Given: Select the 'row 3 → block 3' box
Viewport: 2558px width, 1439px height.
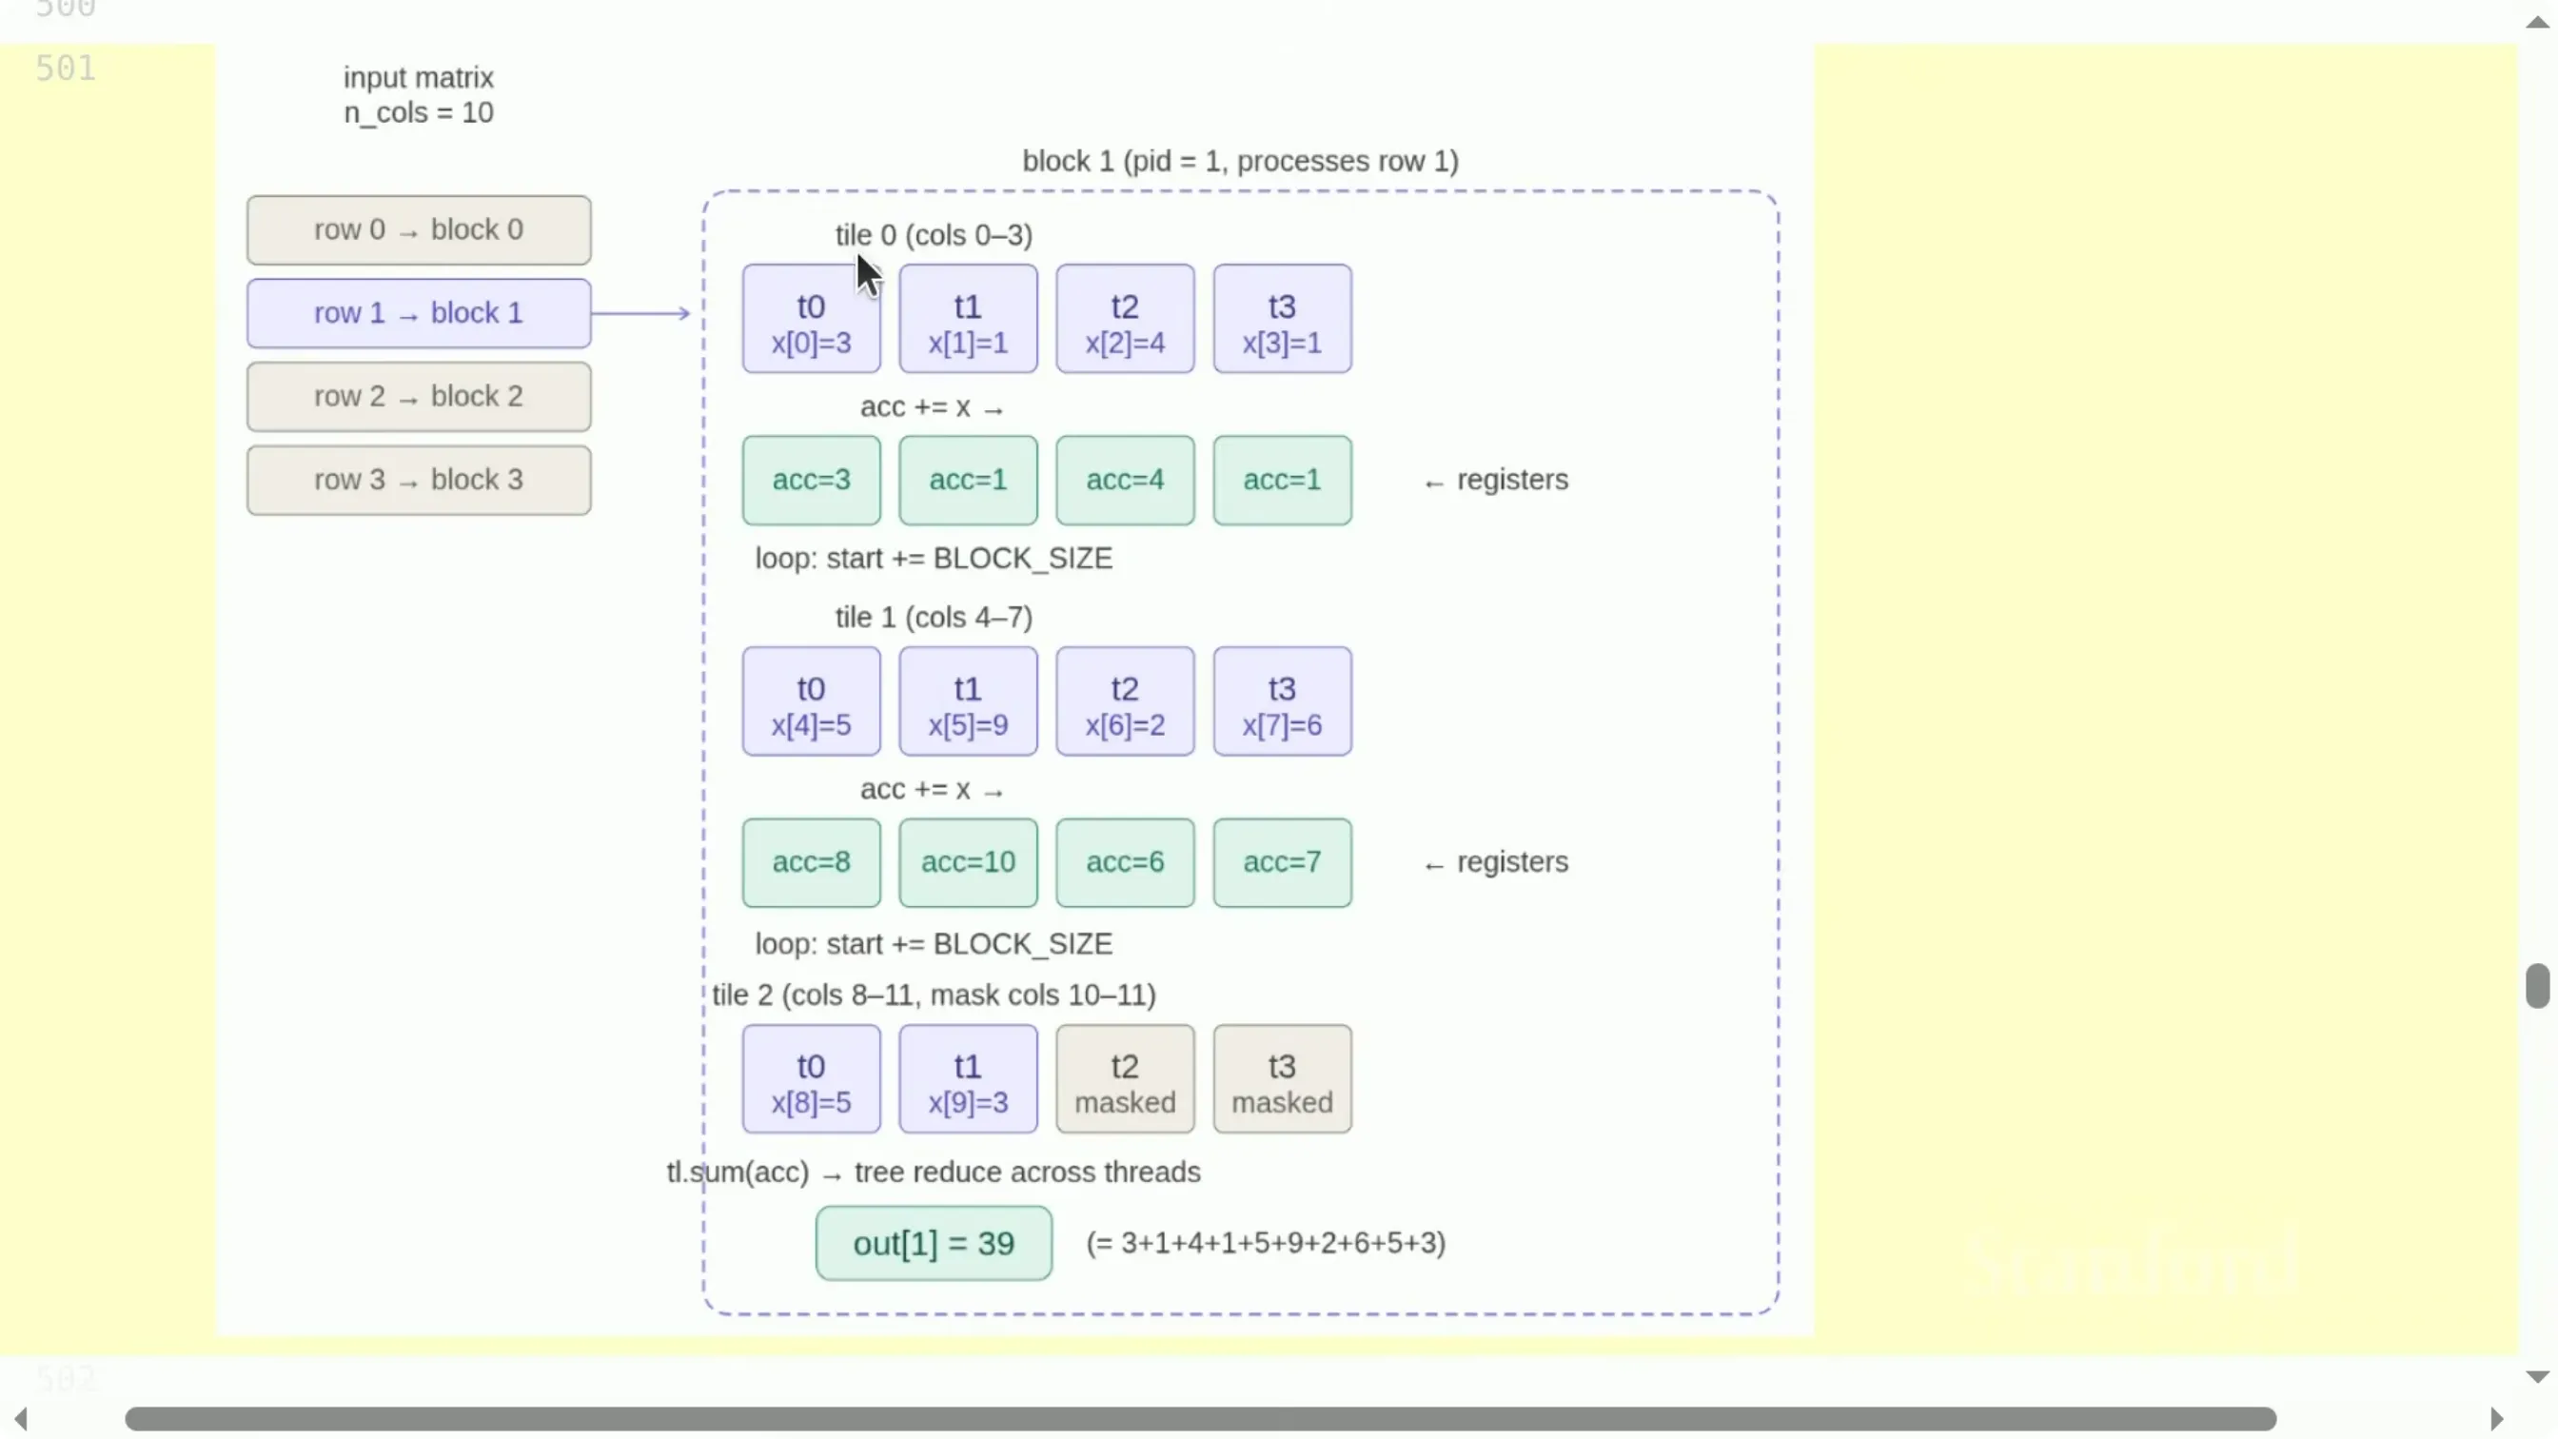Looking at the screenshot, I should pyautogui.click(x=419, y=480).
